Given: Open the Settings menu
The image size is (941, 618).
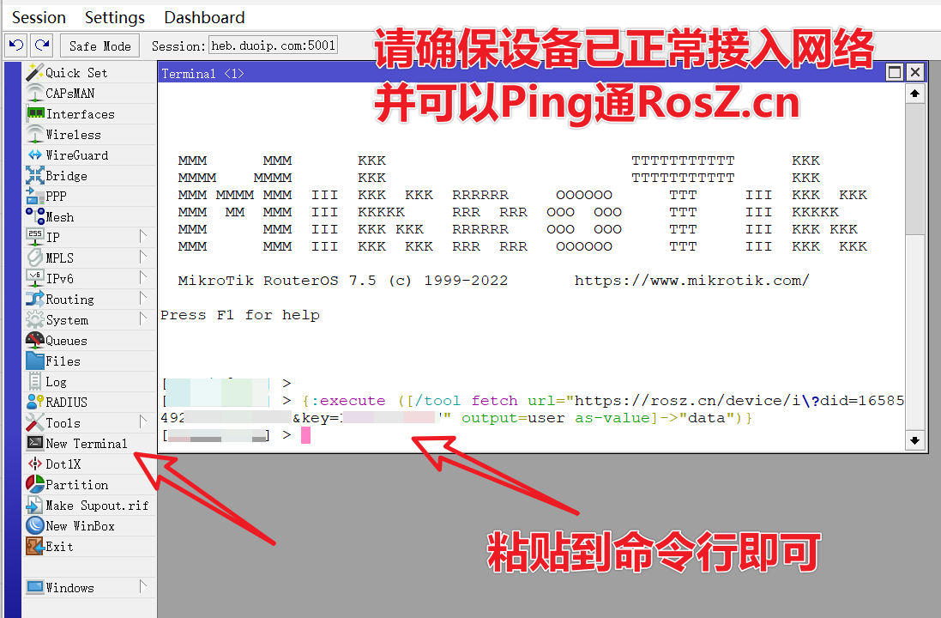Looking at the screenshot, I should [114, 17].
